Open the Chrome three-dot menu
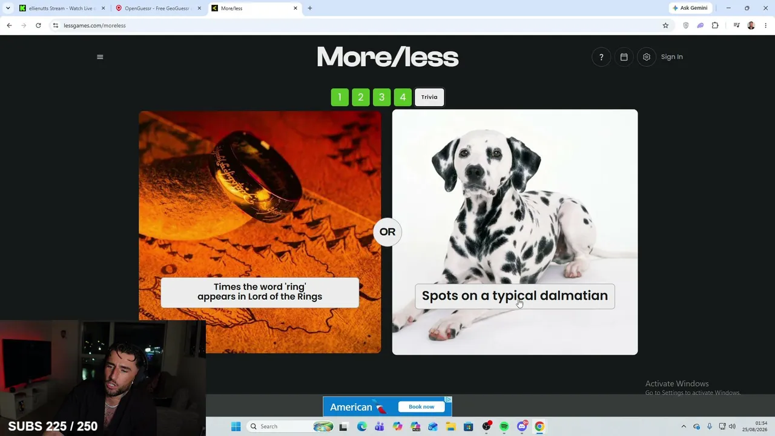The width and height of the screenshot is (775, 436). (766, 25)
